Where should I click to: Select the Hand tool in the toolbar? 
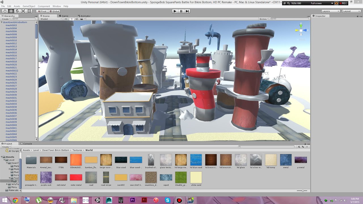[x=5, y=11]
